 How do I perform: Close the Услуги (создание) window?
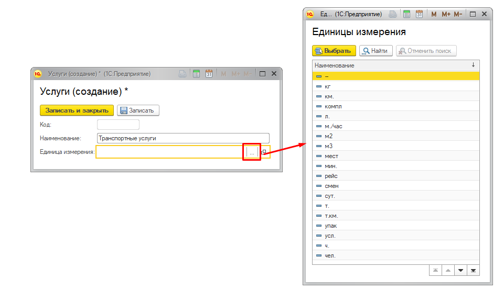(274, 74)
